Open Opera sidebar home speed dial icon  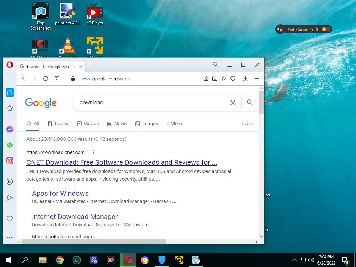10,92
